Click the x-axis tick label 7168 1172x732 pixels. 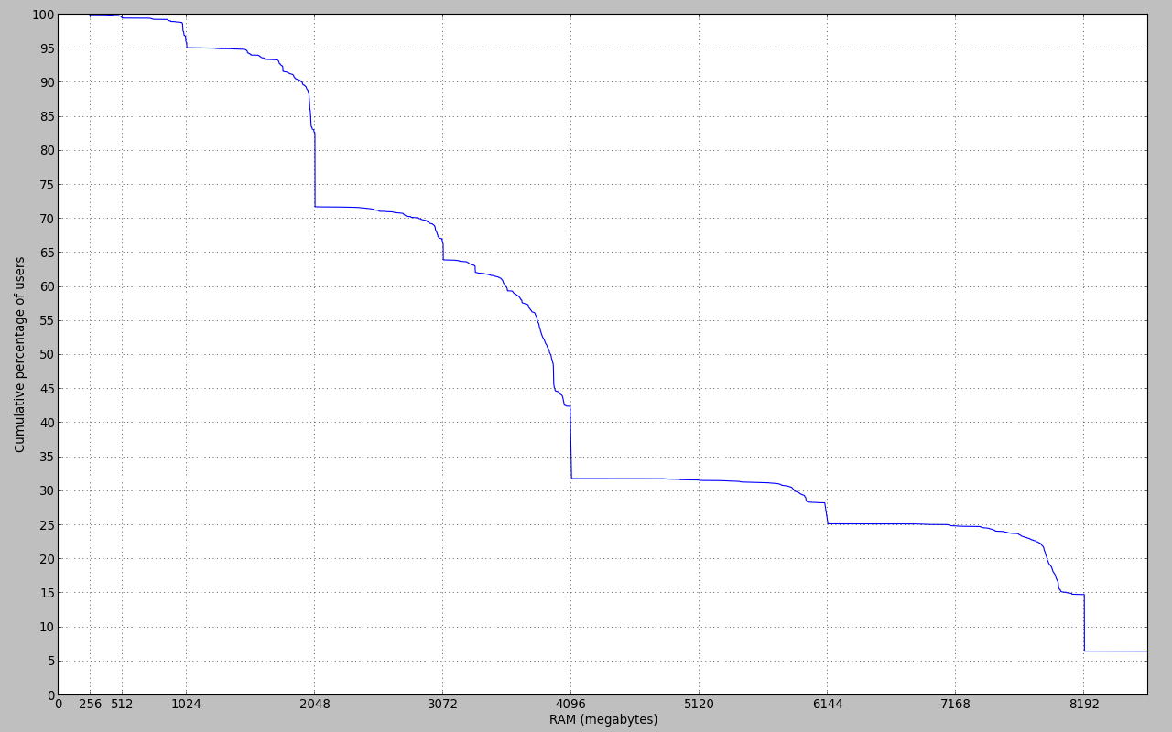pyautogui.click(x=955, y=705)
